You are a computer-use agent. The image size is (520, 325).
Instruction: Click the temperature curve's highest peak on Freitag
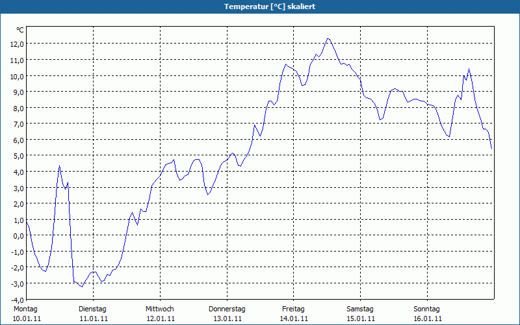pyautogui.click(x=328, y=39)
